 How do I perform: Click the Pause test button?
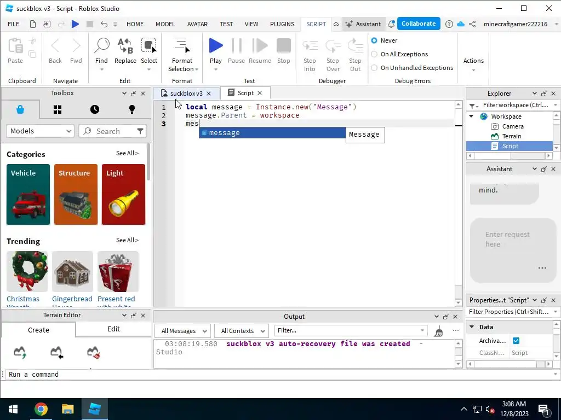coord(236,46)
